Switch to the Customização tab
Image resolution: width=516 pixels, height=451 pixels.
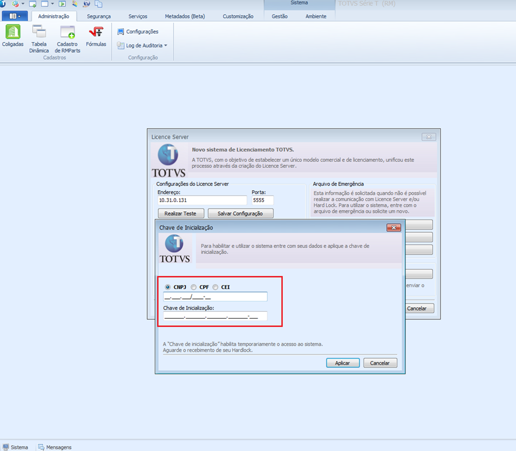[238, 16]
